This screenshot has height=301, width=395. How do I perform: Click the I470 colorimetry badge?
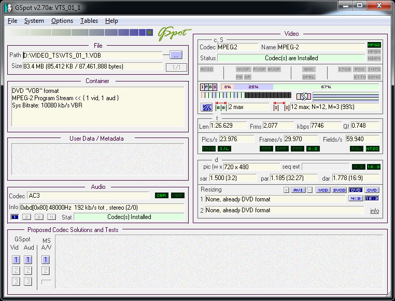374,69
